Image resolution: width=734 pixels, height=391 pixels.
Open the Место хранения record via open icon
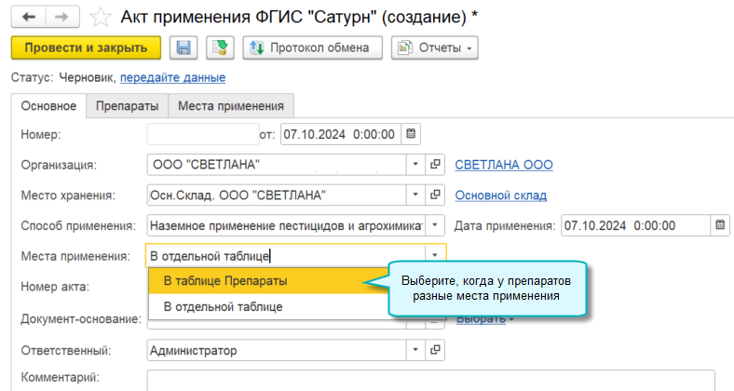point(435,195)
